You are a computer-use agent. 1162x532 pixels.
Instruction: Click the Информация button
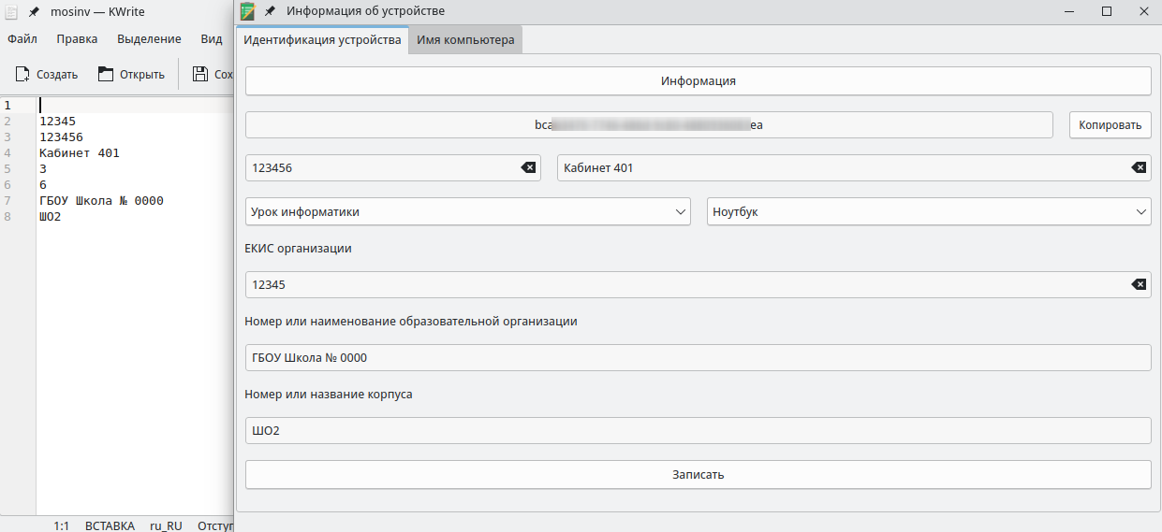tap(698, 81)
